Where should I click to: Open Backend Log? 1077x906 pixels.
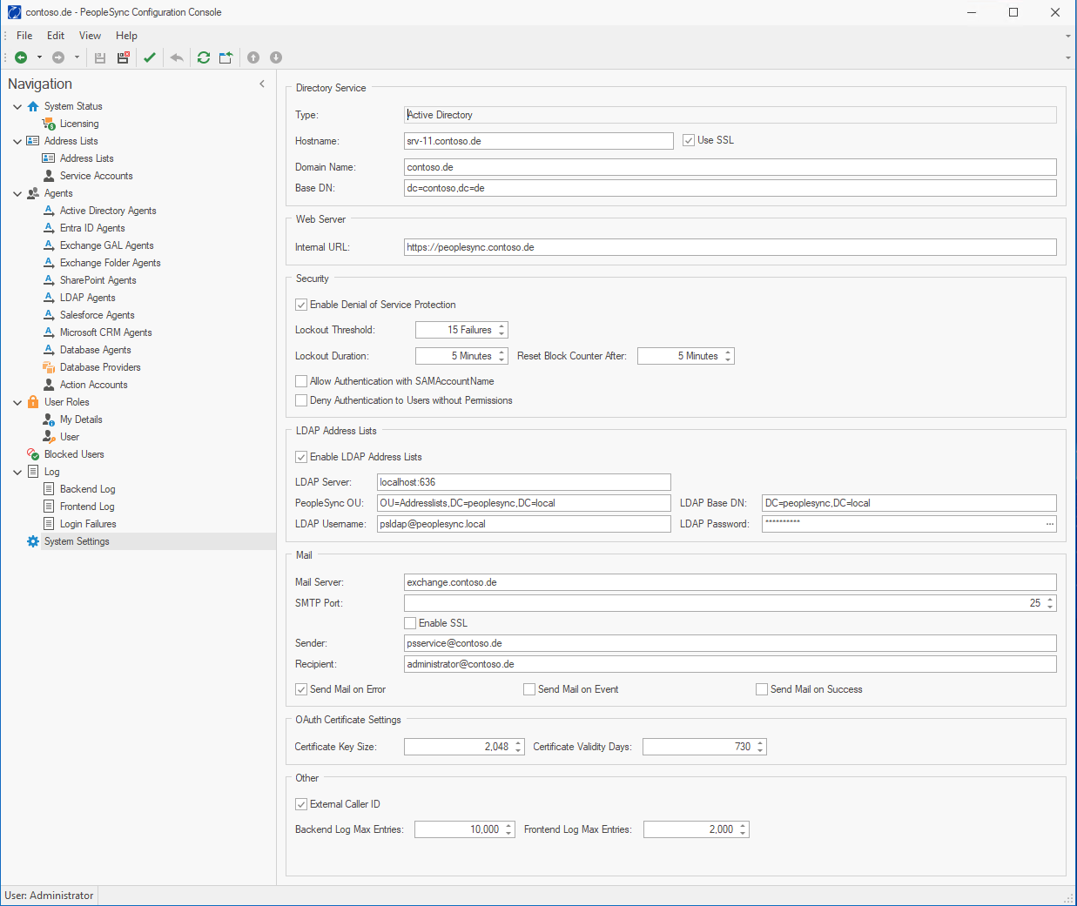tap(87, 489)
